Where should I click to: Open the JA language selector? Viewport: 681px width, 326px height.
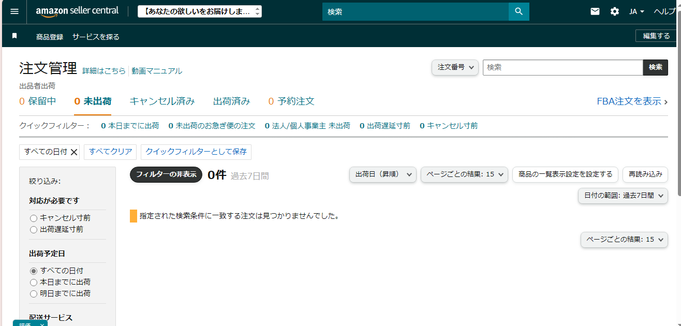click(636, 11)
